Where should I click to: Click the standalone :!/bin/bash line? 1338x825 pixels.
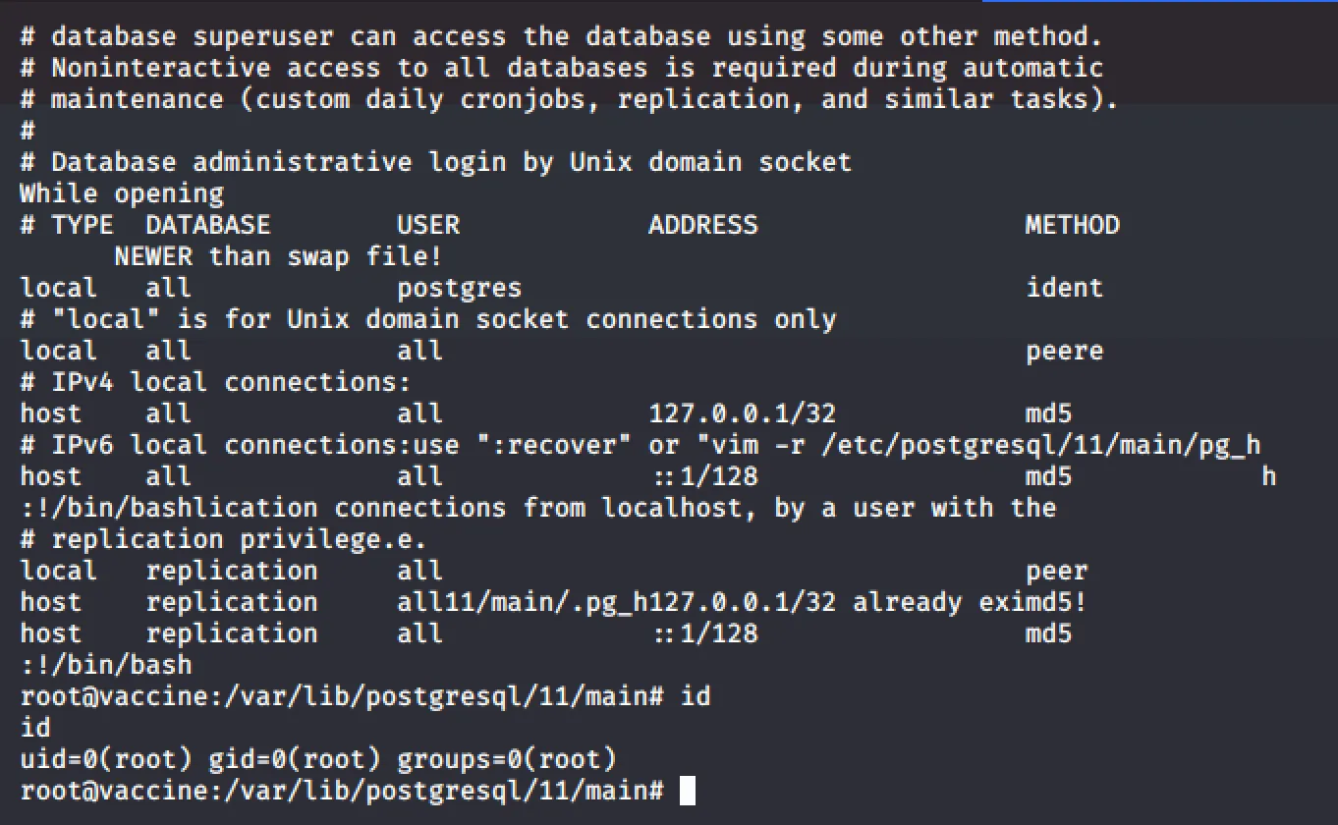tap(106, 665)
